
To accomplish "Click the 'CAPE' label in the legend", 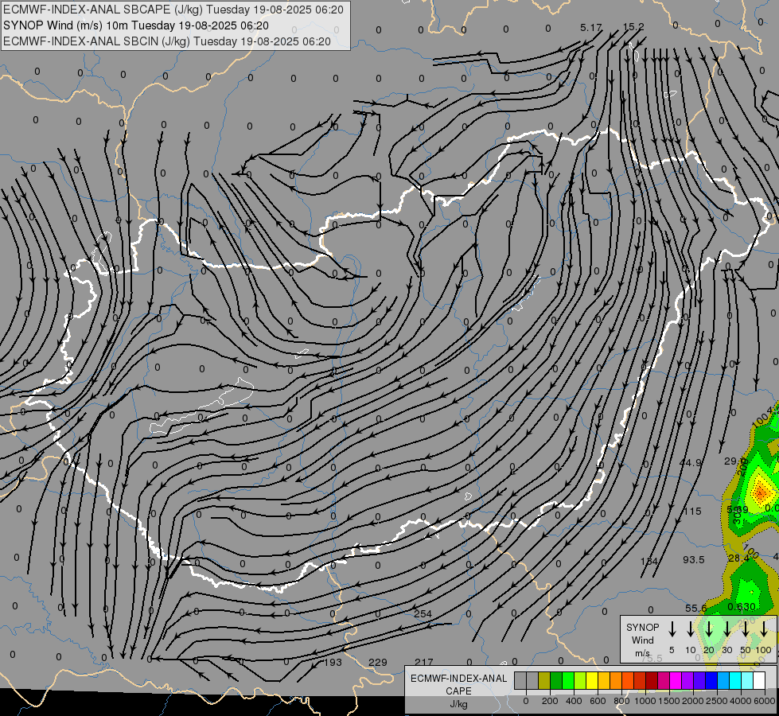I will 458,691.
